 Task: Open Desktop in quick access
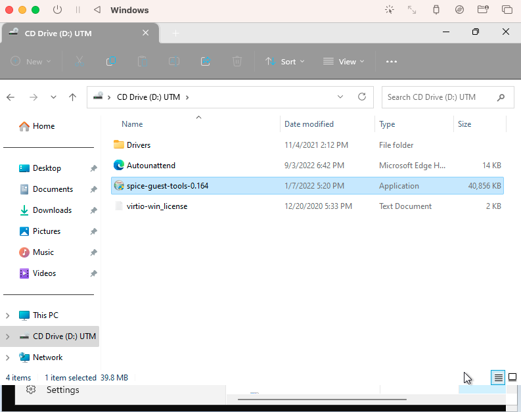40,168
